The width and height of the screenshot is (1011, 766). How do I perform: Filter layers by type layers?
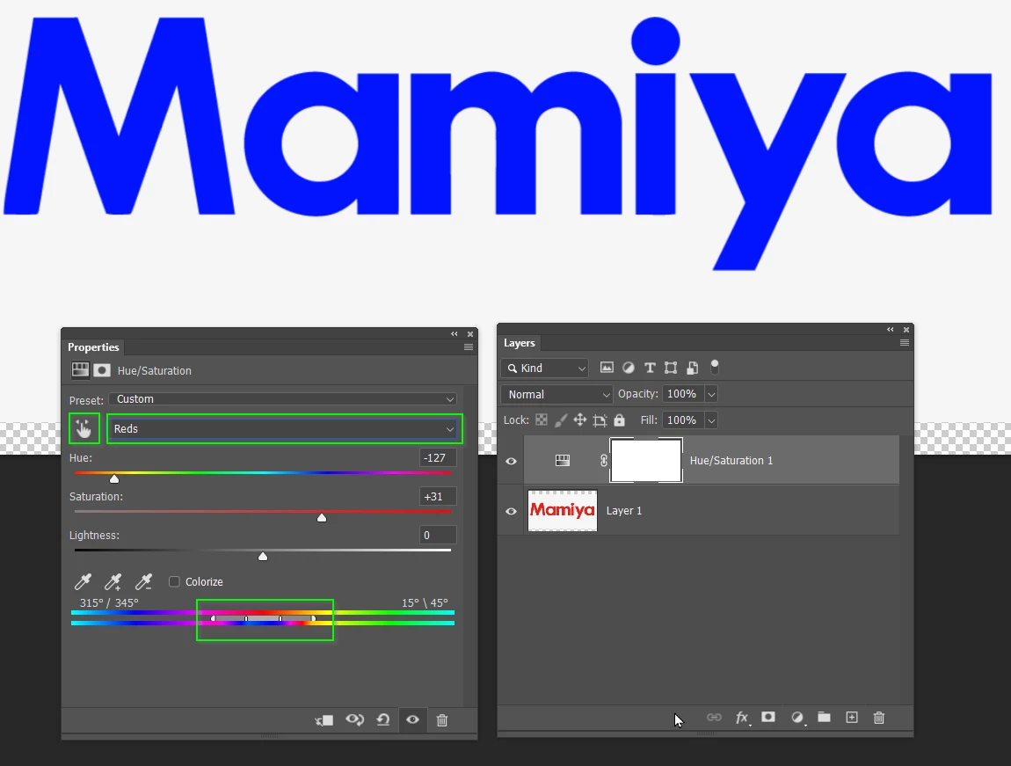650,368
